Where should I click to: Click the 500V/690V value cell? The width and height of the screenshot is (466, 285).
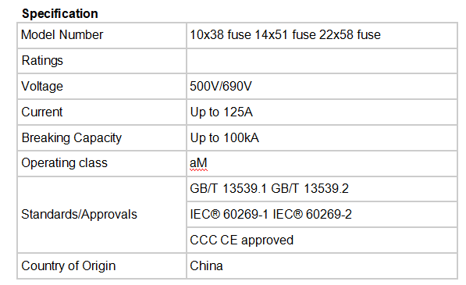click(322, 87)
